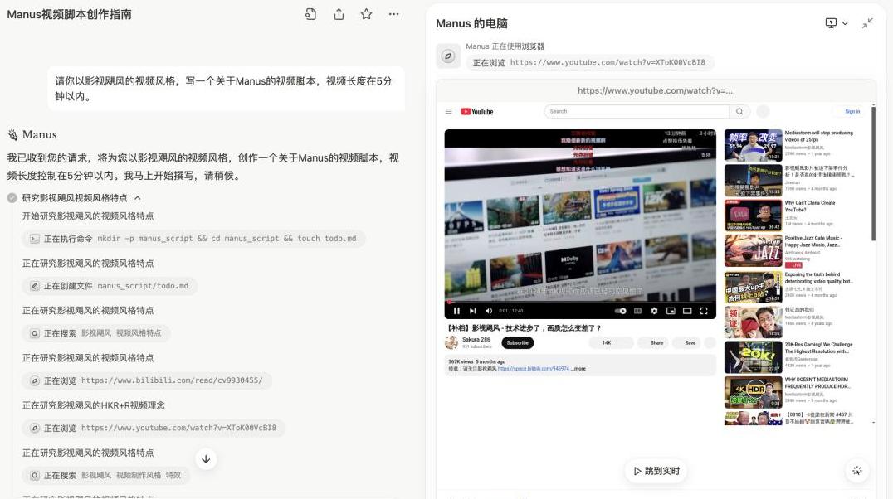Open the space.bilibili.com link in description

533,369
